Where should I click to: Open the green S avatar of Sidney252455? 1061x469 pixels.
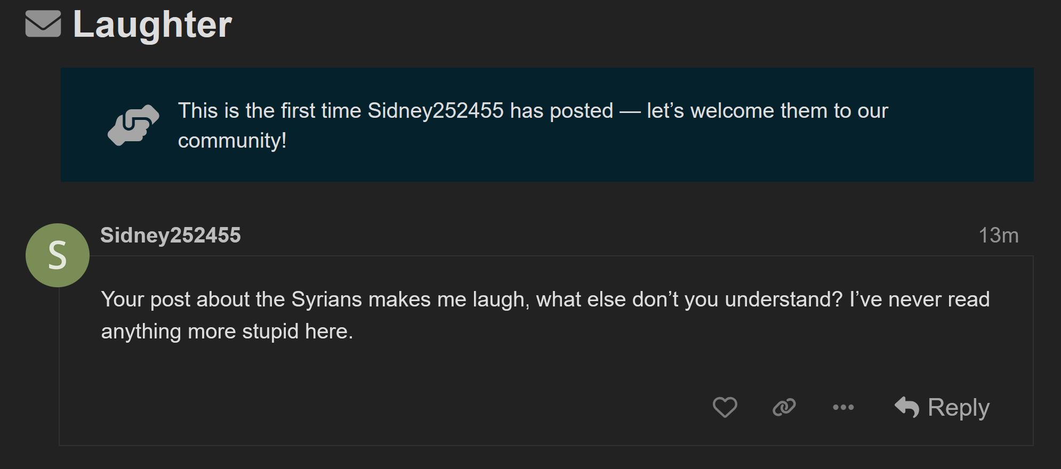(x=58, y=255)
